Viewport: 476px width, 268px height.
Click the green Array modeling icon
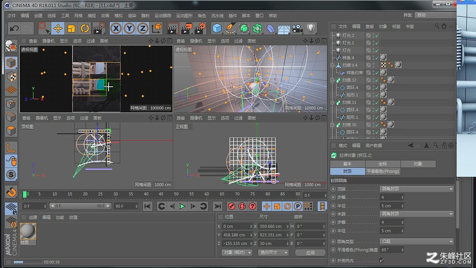click(257, 28)
